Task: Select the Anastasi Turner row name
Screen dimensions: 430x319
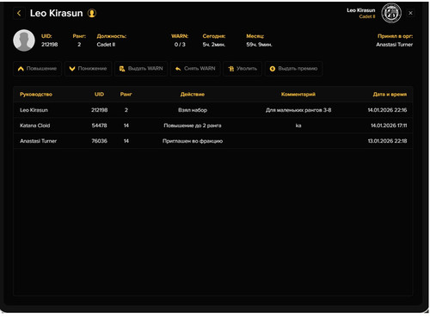Action: point(38,141)
